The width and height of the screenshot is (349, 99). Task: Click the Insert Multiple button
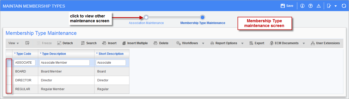(135, 43)
